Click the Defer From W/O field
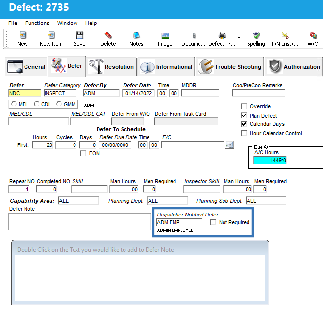 pyautogui.click(x=127, y=121)
